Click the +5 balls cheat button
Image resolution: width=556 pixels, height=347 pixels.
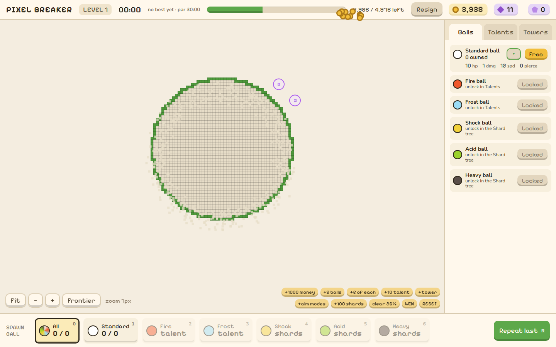(x=332, y=292)
